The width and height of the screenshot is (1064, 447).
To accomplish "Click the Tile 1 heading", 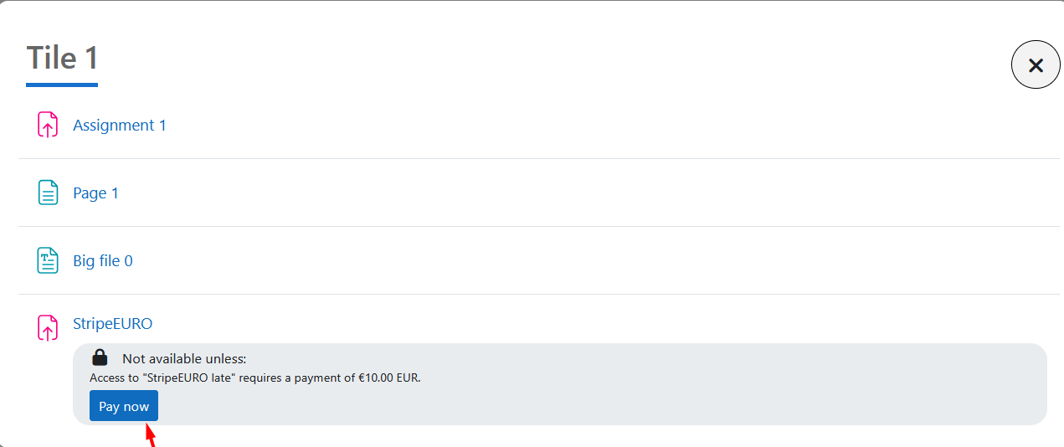I will tap(63, 58).
